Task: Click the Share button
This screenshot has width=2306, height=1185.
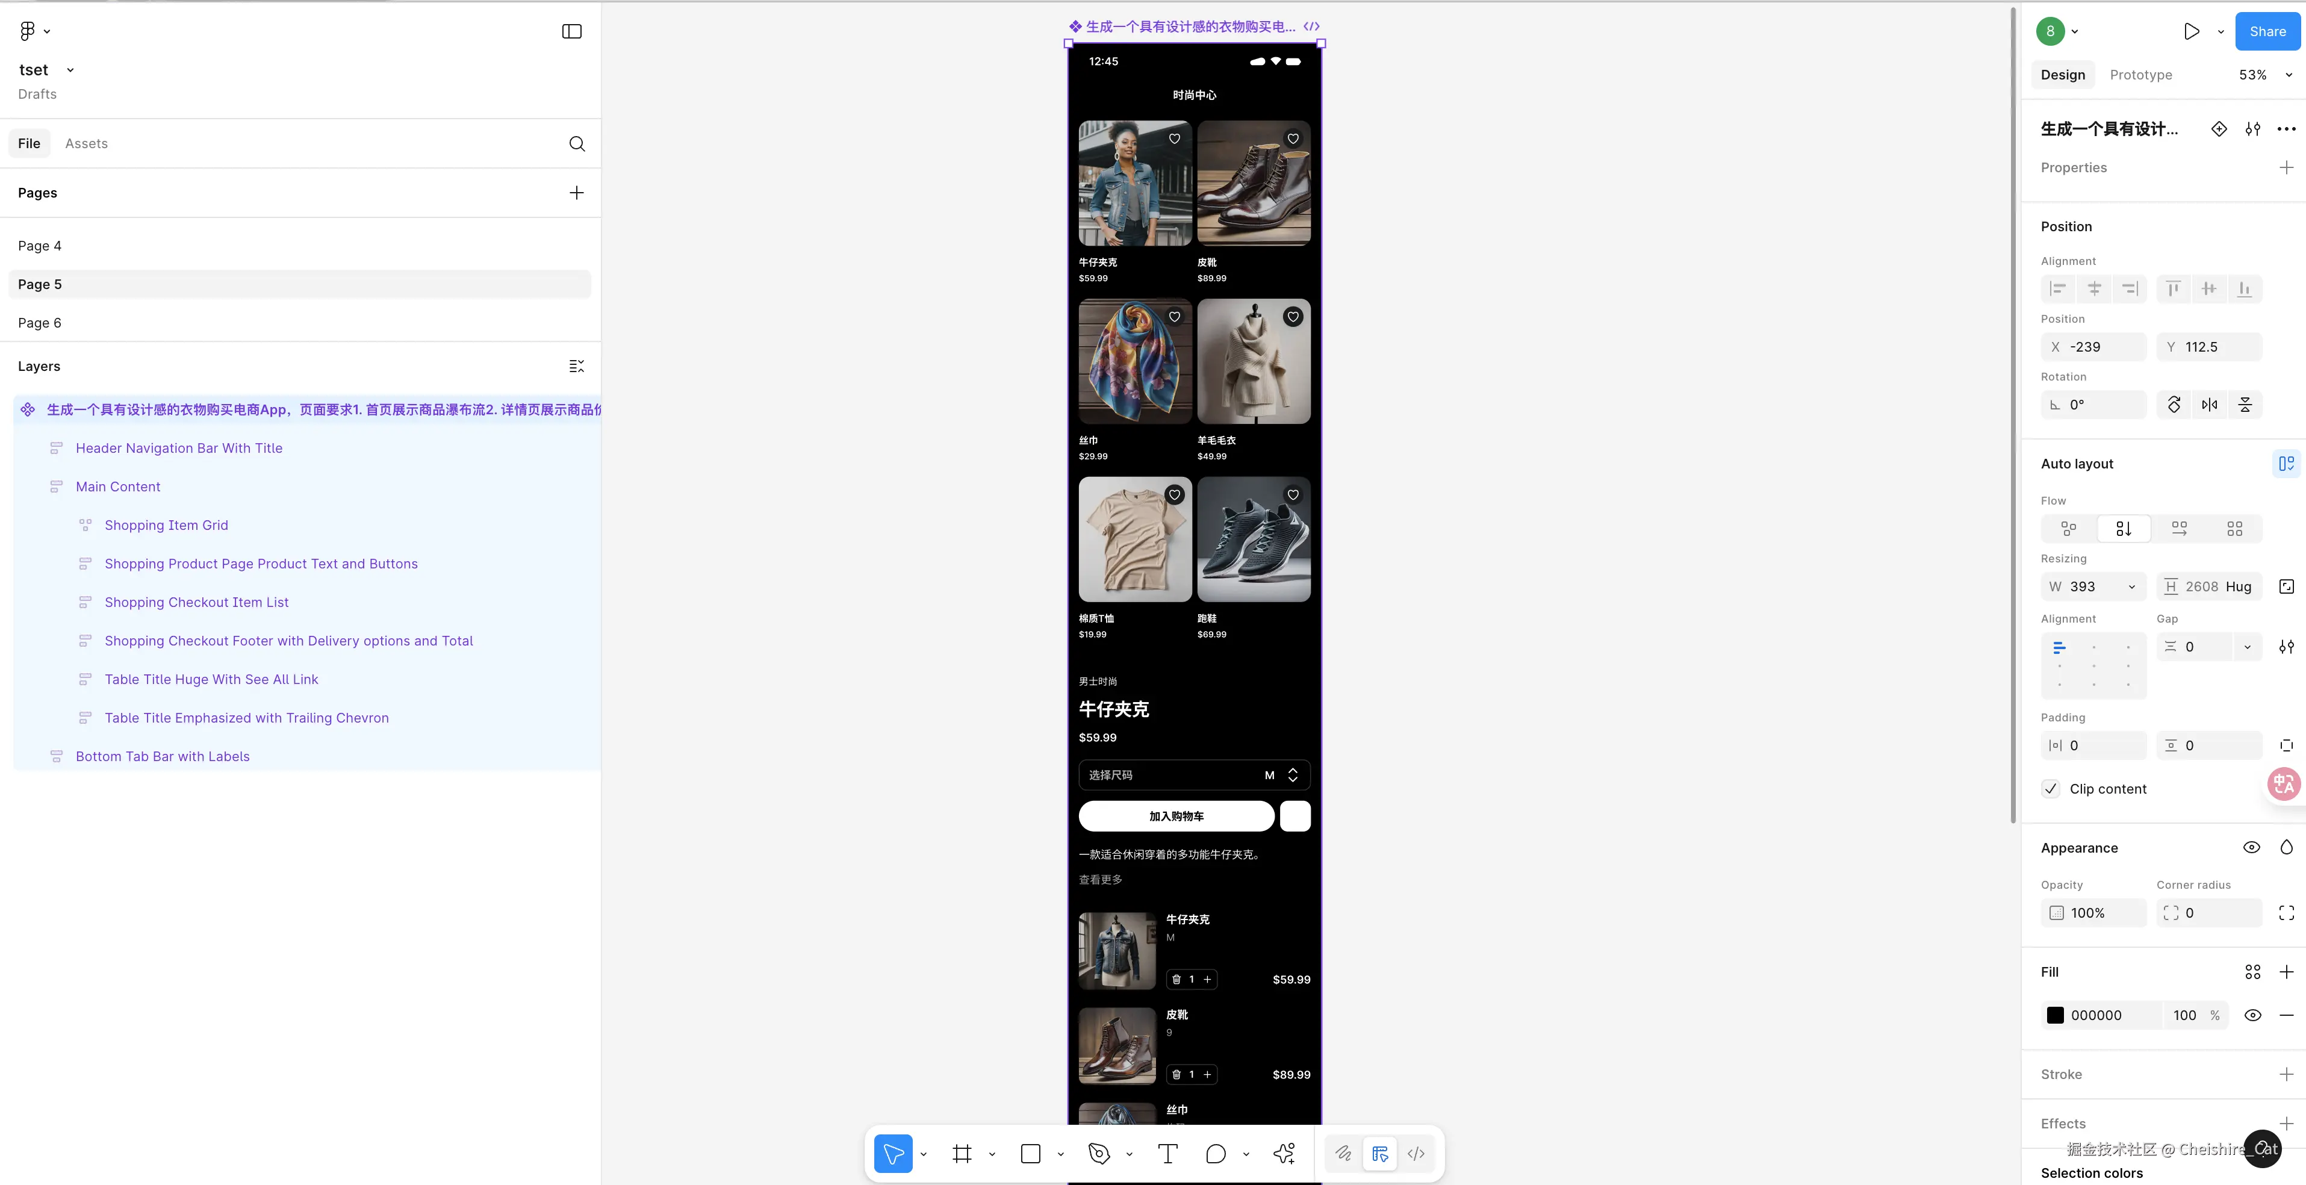Action: (2267, 31)
